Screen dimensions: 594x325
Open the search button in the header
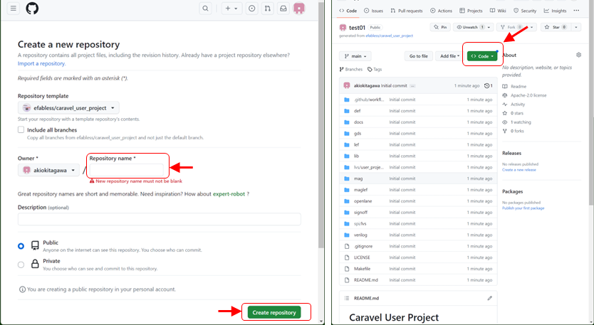[205, 9]
